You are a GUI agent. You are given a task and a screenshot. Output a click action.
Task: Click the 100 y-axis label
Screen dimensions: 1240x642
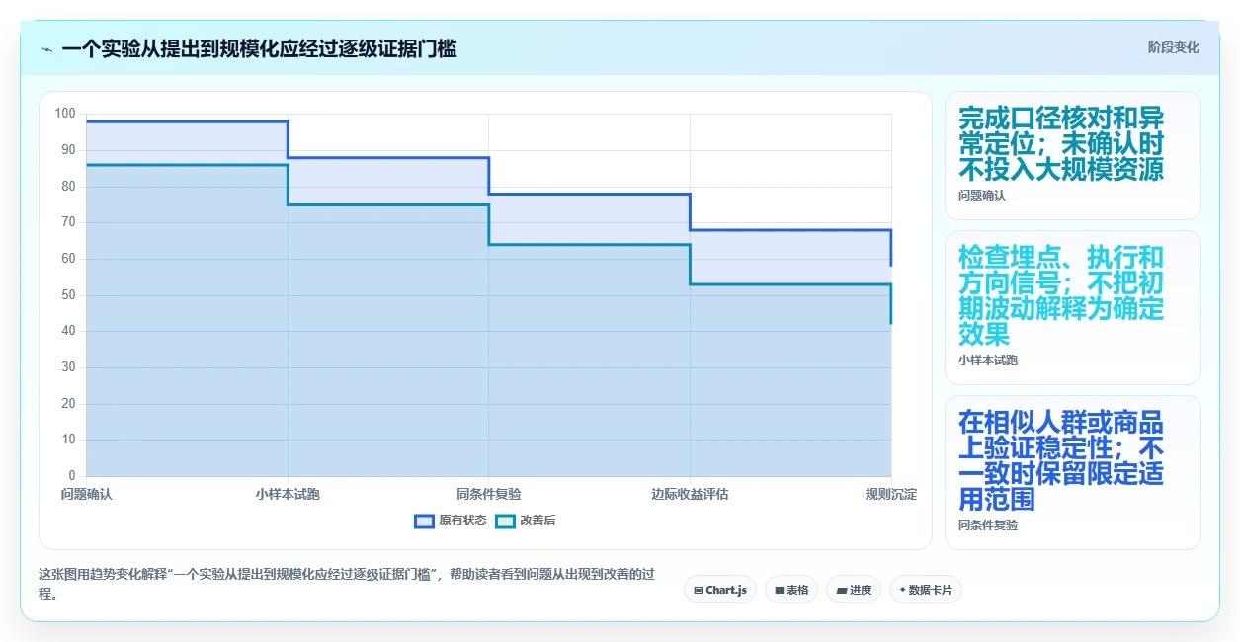point(65,114)
